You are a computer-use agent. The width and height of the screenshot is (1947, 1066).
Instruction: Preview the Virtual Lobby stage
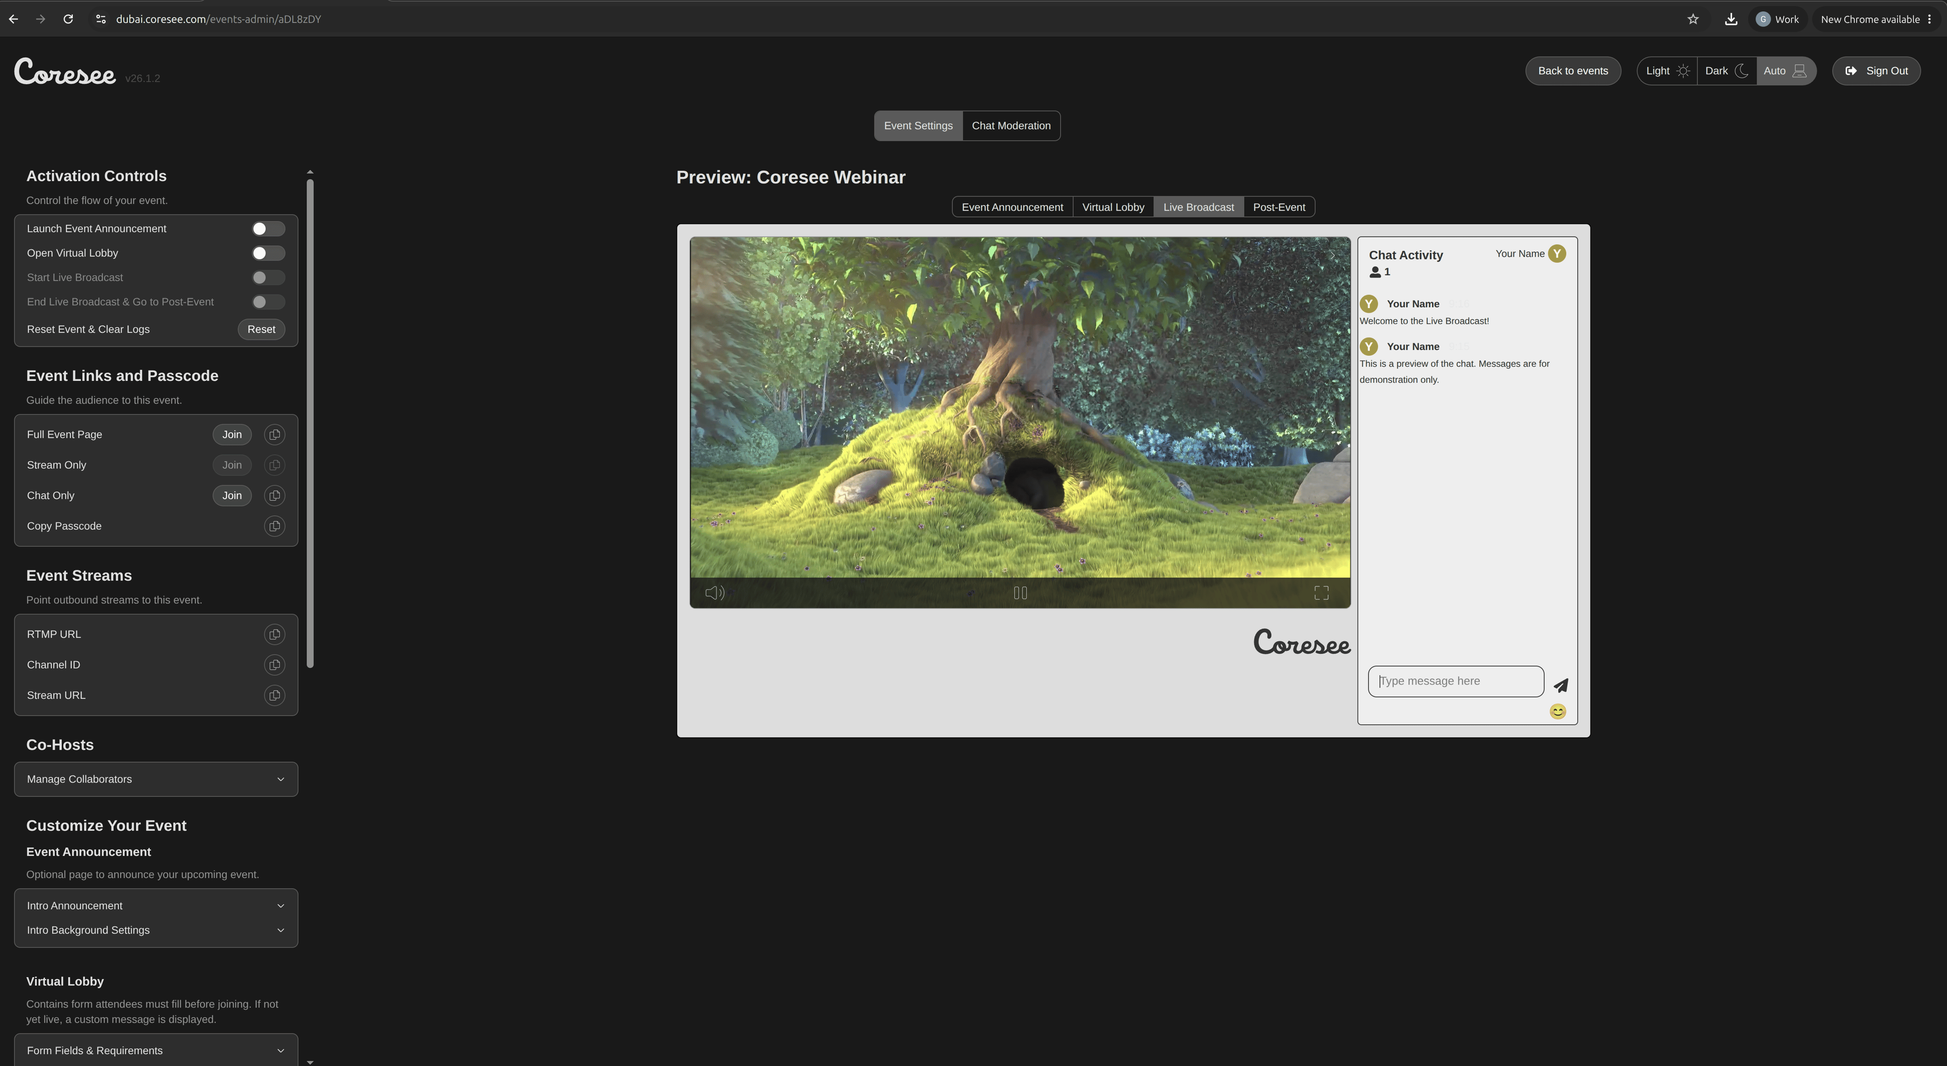[x=1113, y=207]
